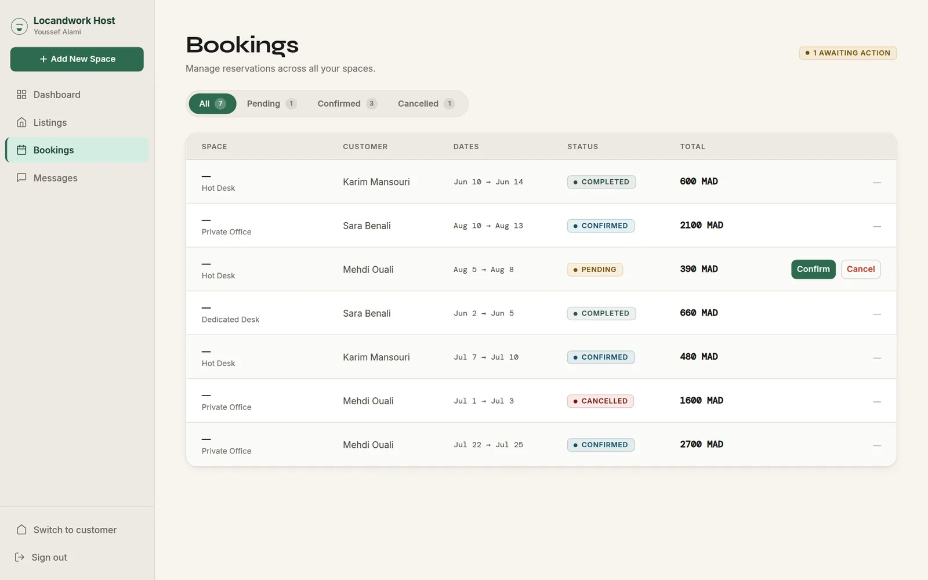Click the 1600 MAD total

pyautogui.click(x=702, y=400)
